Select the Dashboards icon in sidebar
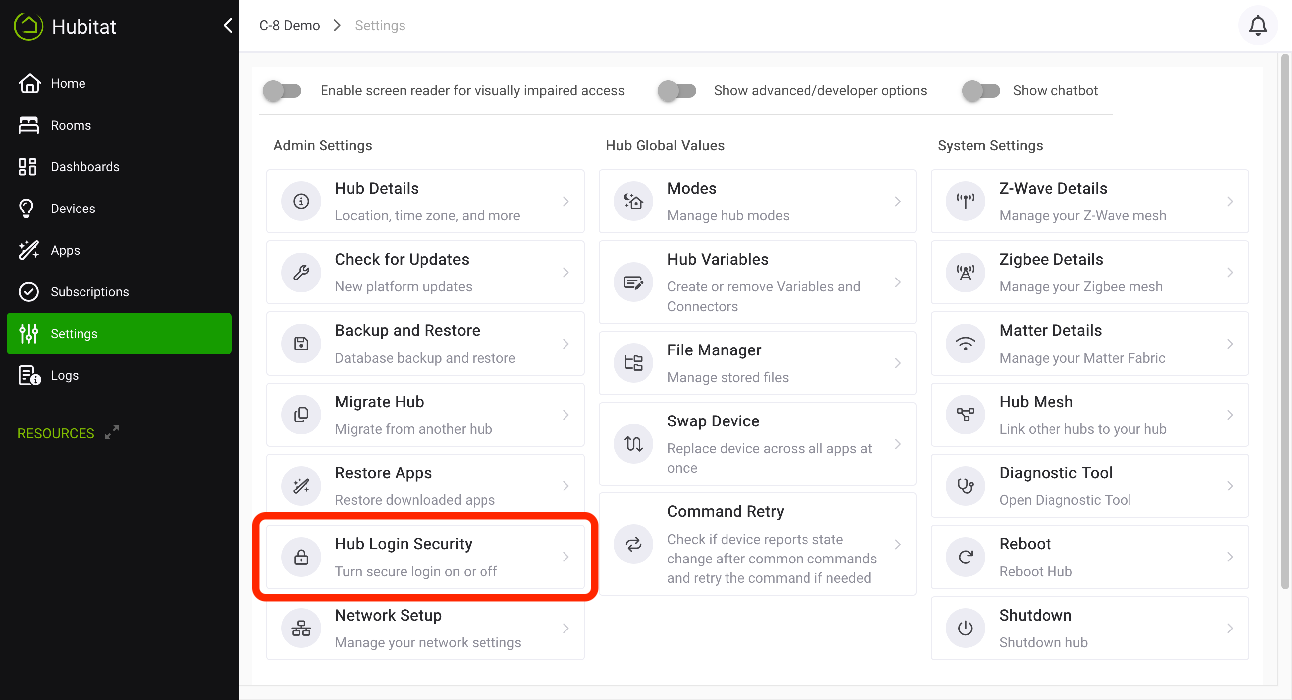 (x=29, y=166)
